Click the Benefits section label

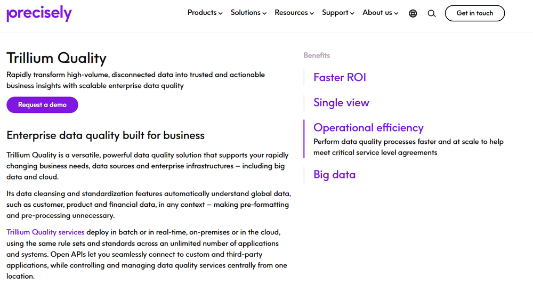click(317, 55)
